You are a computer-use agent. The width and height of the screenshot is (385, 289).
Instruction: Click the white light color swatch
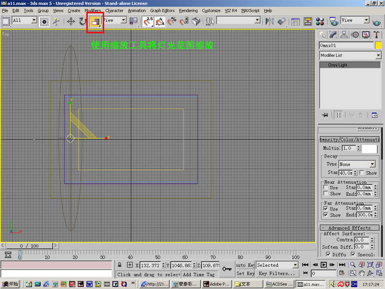(x=370, y=148)
